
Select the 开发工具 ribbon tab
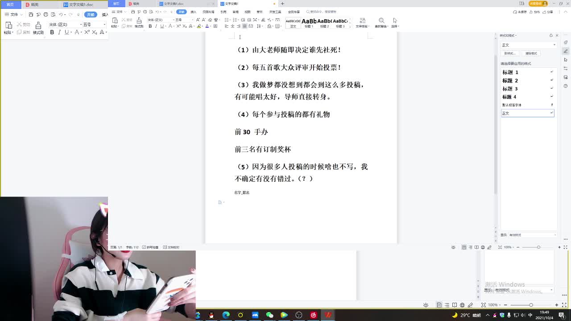click(275, 12)
